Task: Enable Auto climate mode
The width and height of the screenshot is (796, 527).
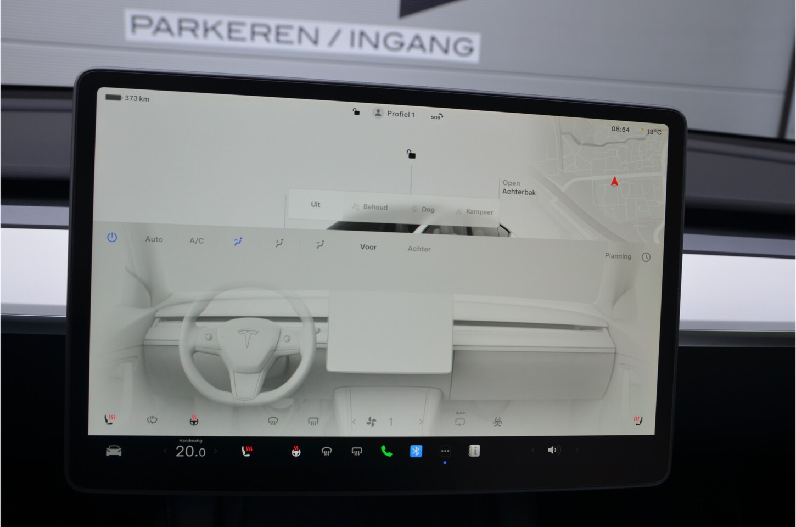Action: point(154,239)
